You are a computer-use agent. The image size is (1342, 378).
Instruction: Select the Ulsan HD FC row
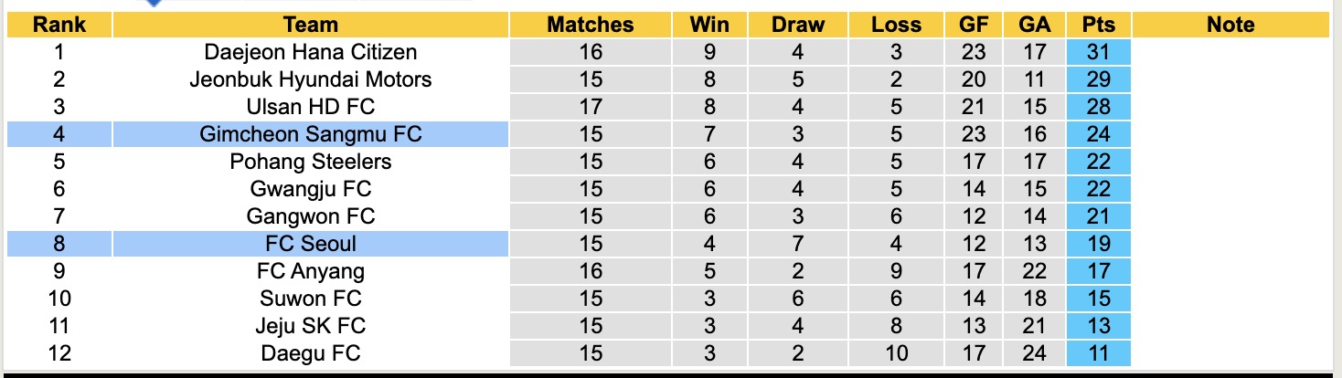click(311, 107)
